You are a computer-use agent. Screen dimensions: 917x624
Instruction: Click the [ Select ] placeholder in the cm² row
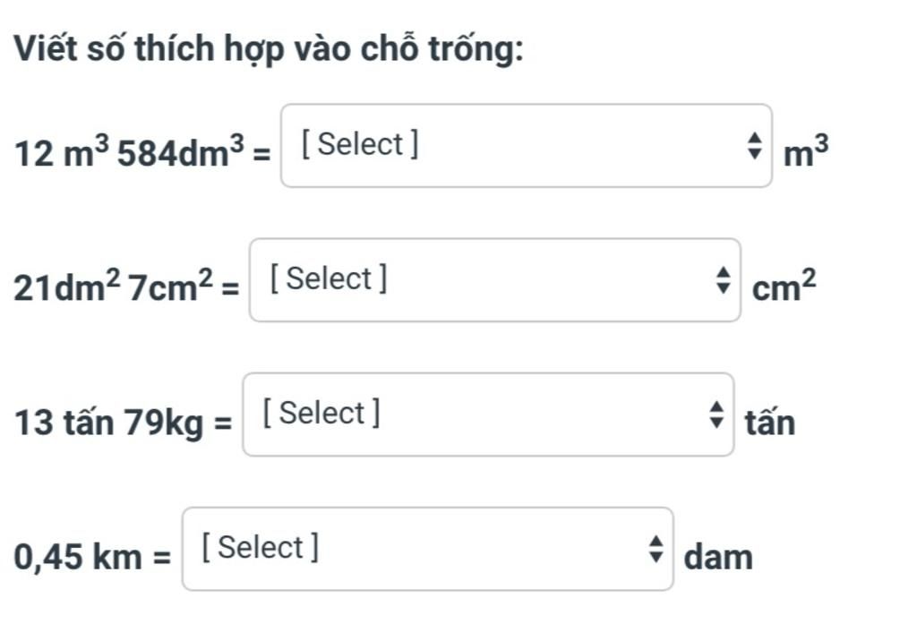point(329,278)
